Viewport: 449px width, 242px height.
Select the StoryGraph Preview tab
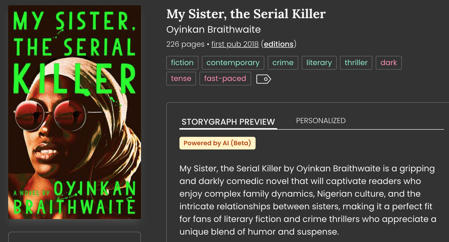pyautogui.click(x=228, y=122)
